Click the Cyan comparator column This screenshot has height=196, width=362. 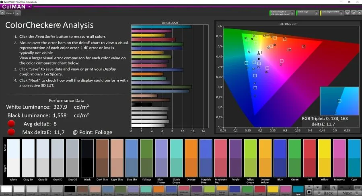click(x=354, y=158)
